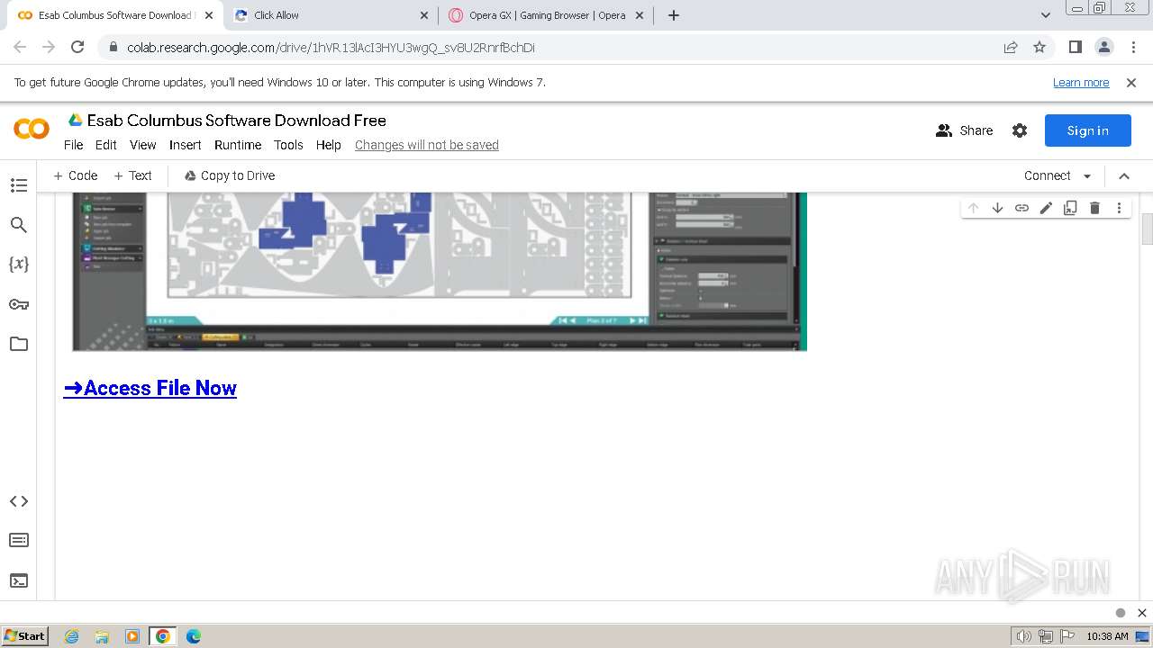Screen dimensions: 1153x648
Task: Click the Access File Now link
Action: coord(150,388)
